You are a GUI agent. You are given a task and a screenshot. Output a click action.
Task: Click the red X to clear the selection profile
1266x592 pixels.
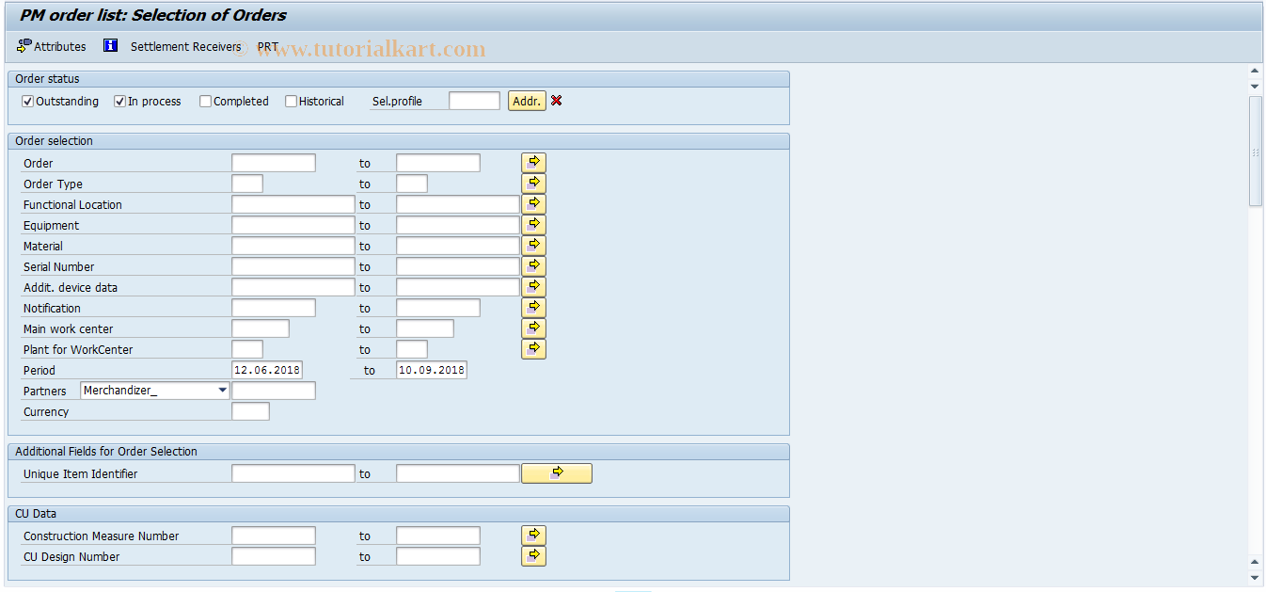[556, 100]
